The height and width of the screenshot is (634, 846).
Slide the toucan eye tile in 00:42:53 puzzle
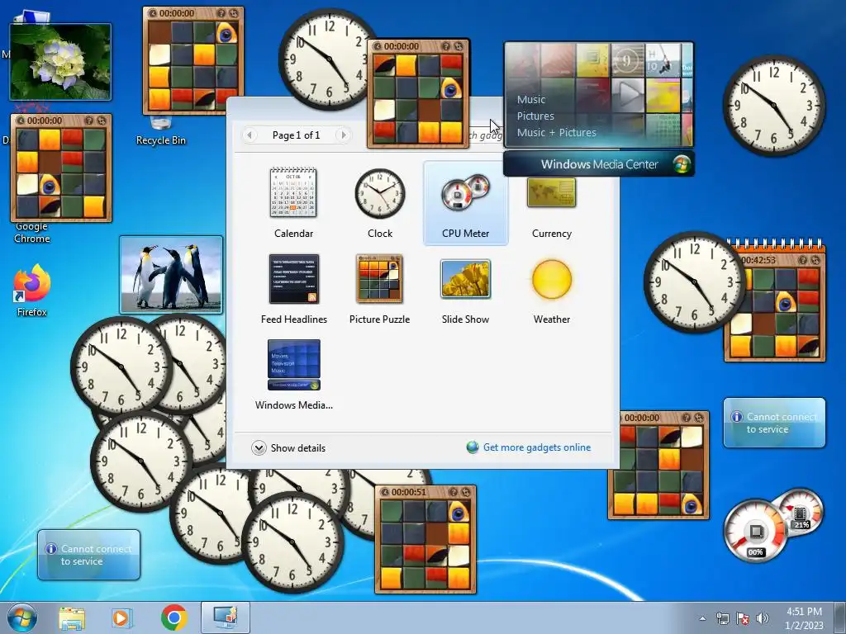(x=786, y=302)
